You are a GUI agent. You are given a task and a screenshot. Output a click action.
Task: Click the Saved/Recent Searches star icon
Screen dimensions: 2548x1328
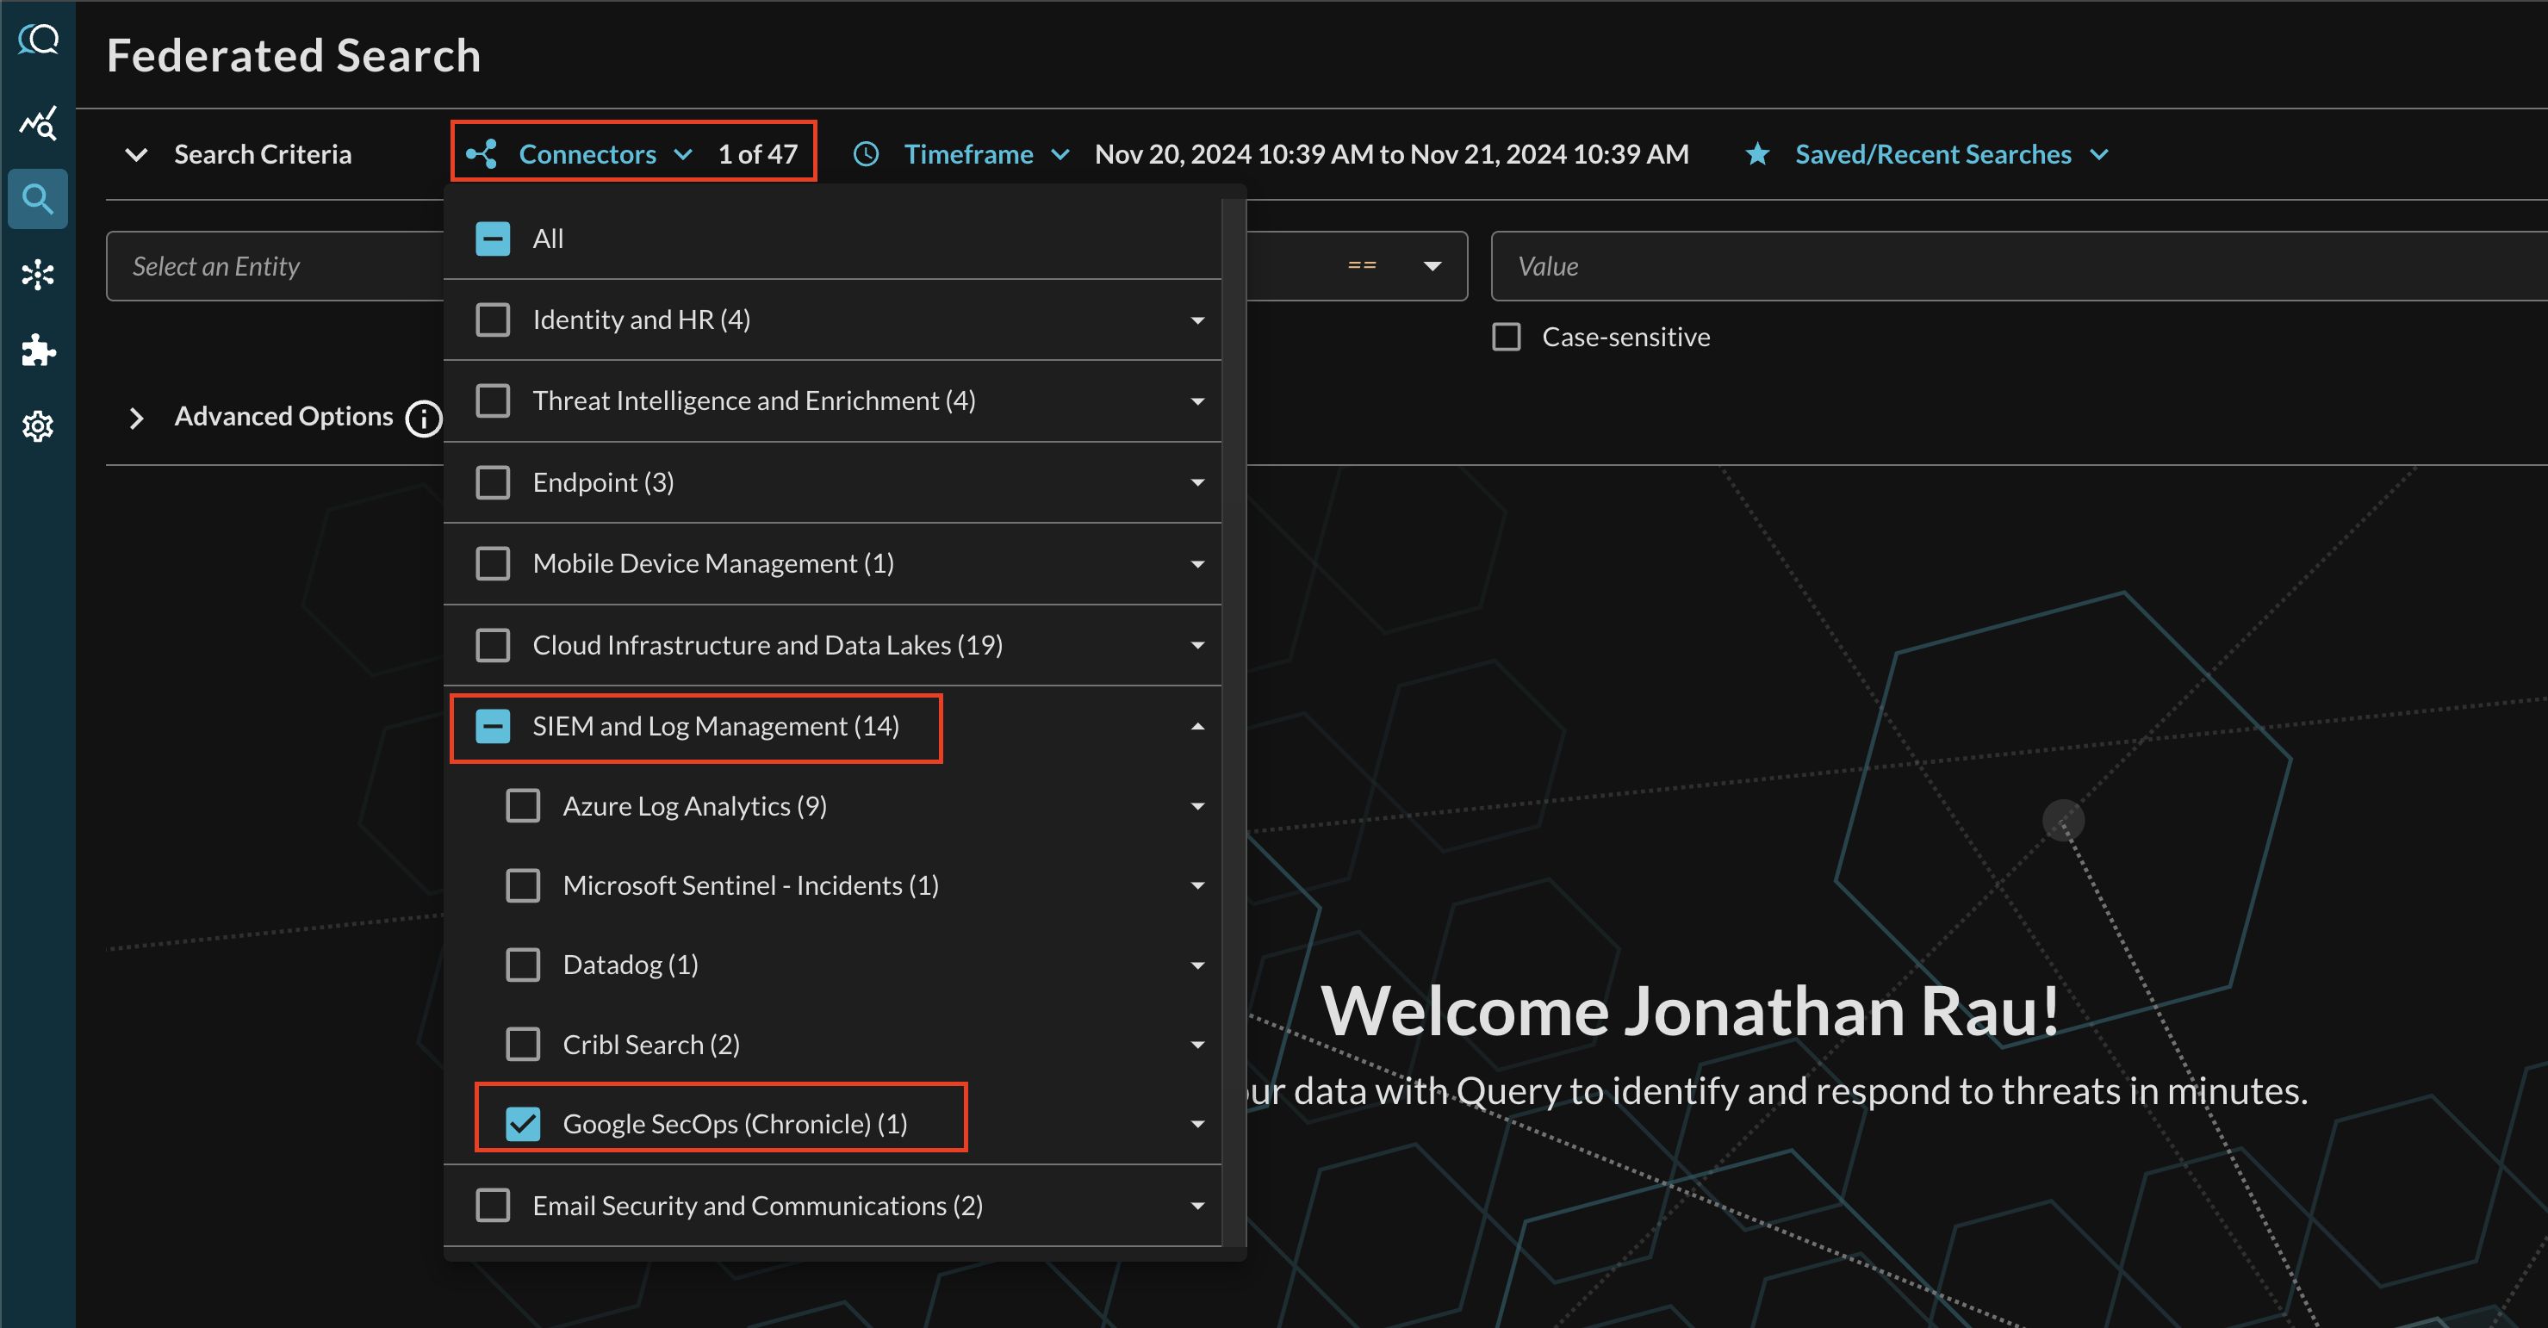point(1757,153)
